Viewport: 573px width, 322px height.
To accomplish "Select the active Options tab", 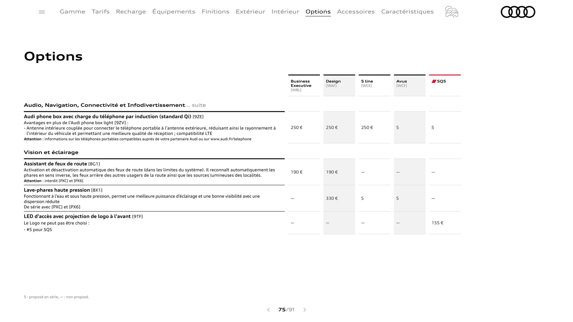I will pyautogui.click(x=318, y=12).
